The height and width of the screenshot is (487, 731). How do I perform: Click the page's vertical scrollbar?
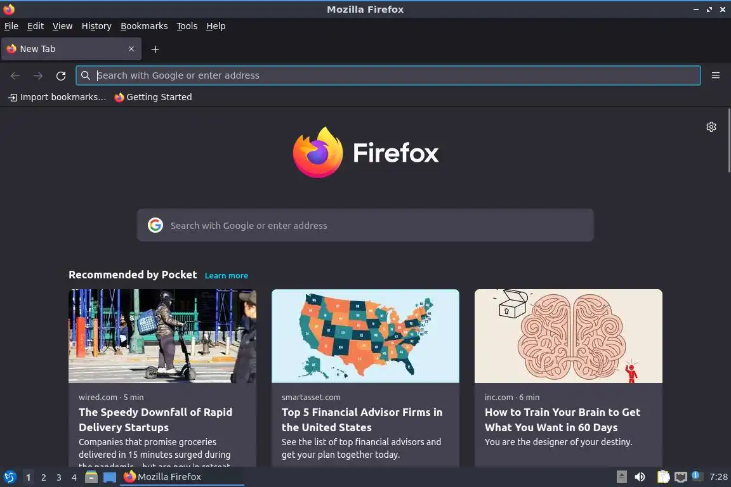click(728, 141)
